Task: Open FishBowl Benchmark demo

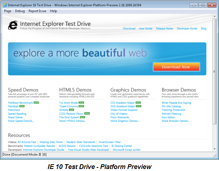Action: click(x=20, y=103)
